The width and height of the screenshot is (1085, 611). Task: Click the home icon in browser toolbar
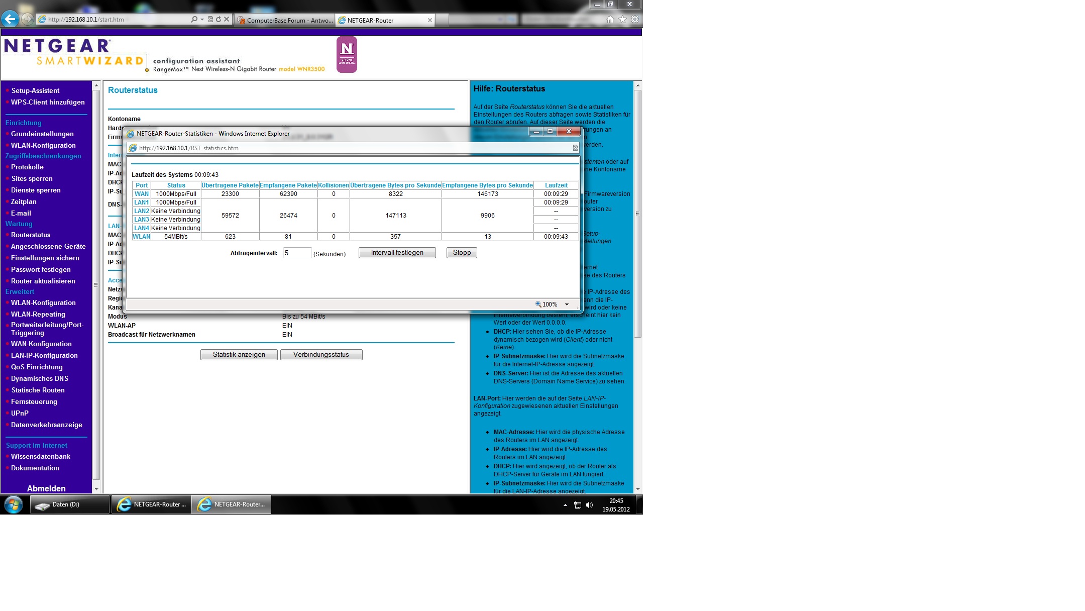610,20
